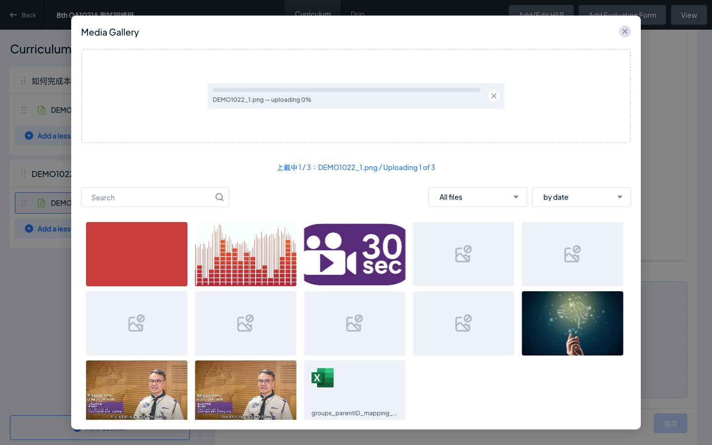Click the plus icon under the DEMO1022 section
The height and width of the screenshot is (445, 712).
coord(29,228)
